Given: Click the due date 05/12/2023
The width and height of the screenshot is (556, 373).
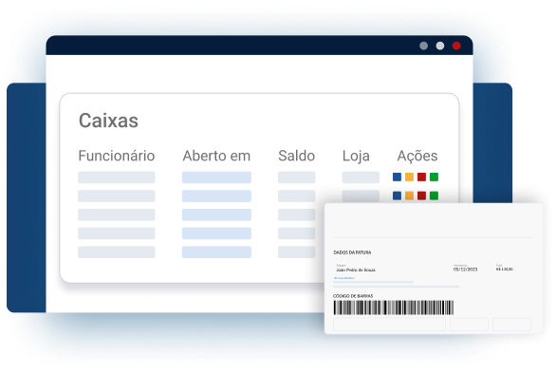Looking at the screenshot, I should coord(465,270).
